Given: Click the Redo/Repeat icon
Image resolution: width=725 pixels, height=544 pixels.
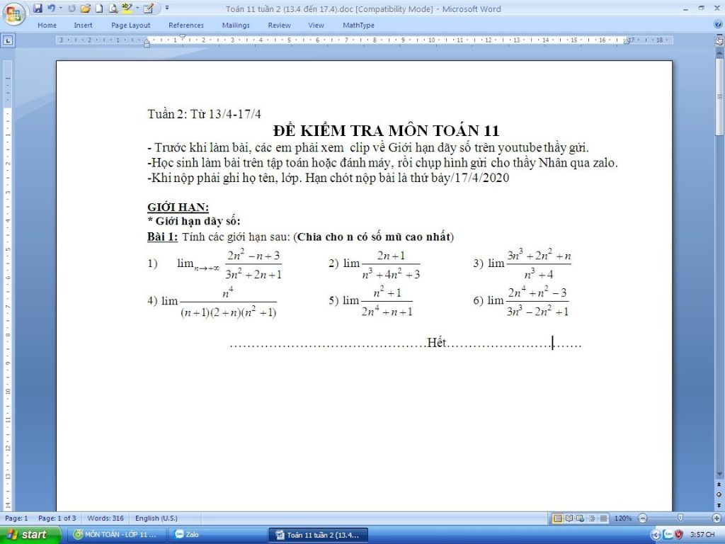Looking at the screenshot, I should 72,8.
